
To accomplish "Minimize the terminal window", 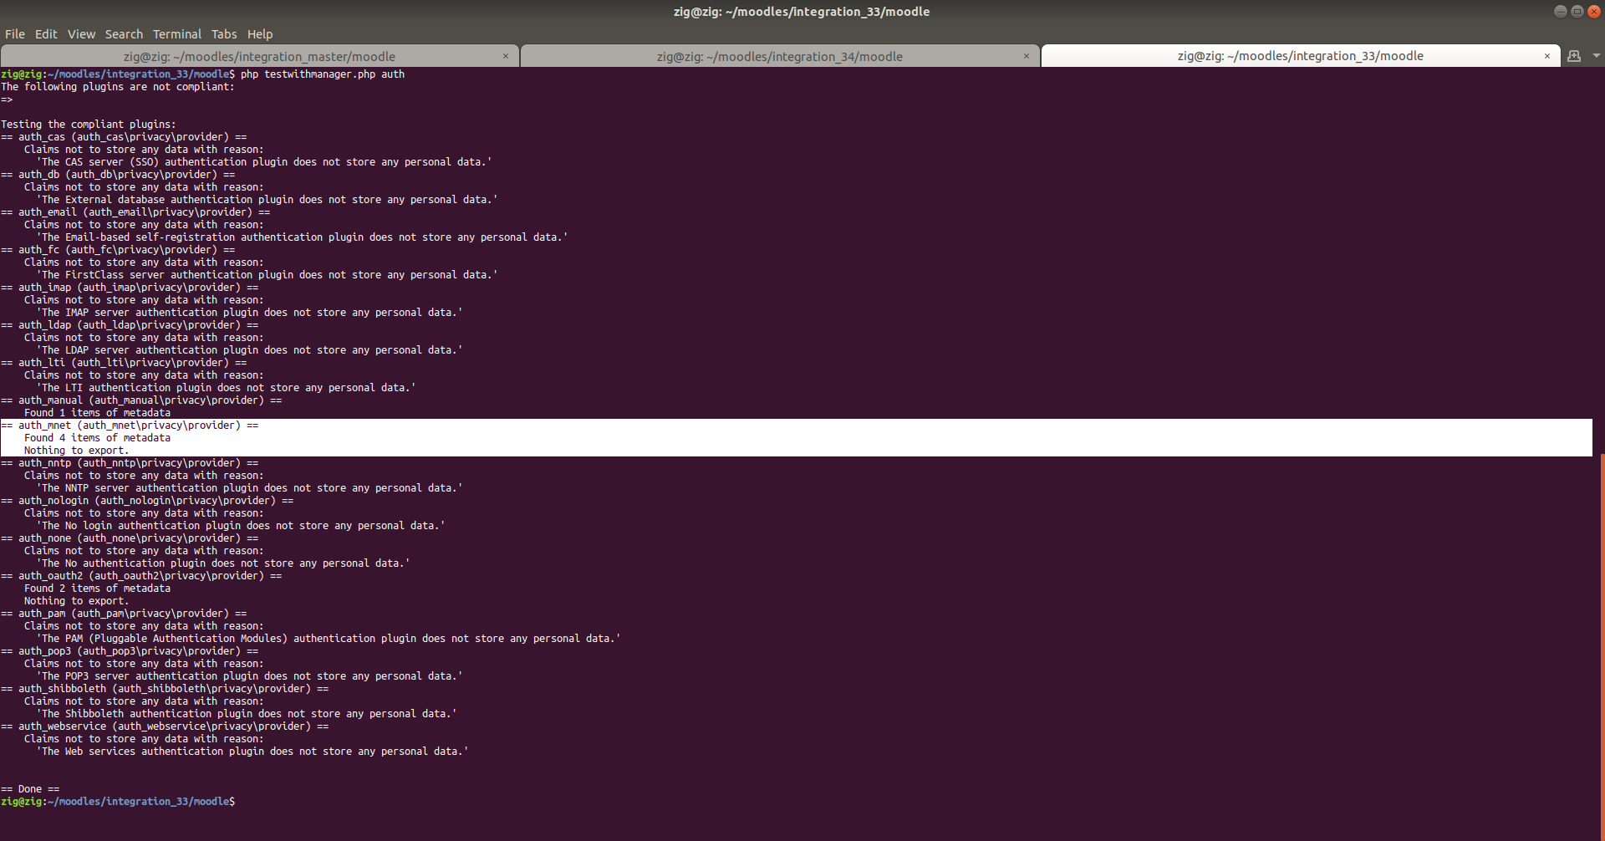I will [1560, 11].
